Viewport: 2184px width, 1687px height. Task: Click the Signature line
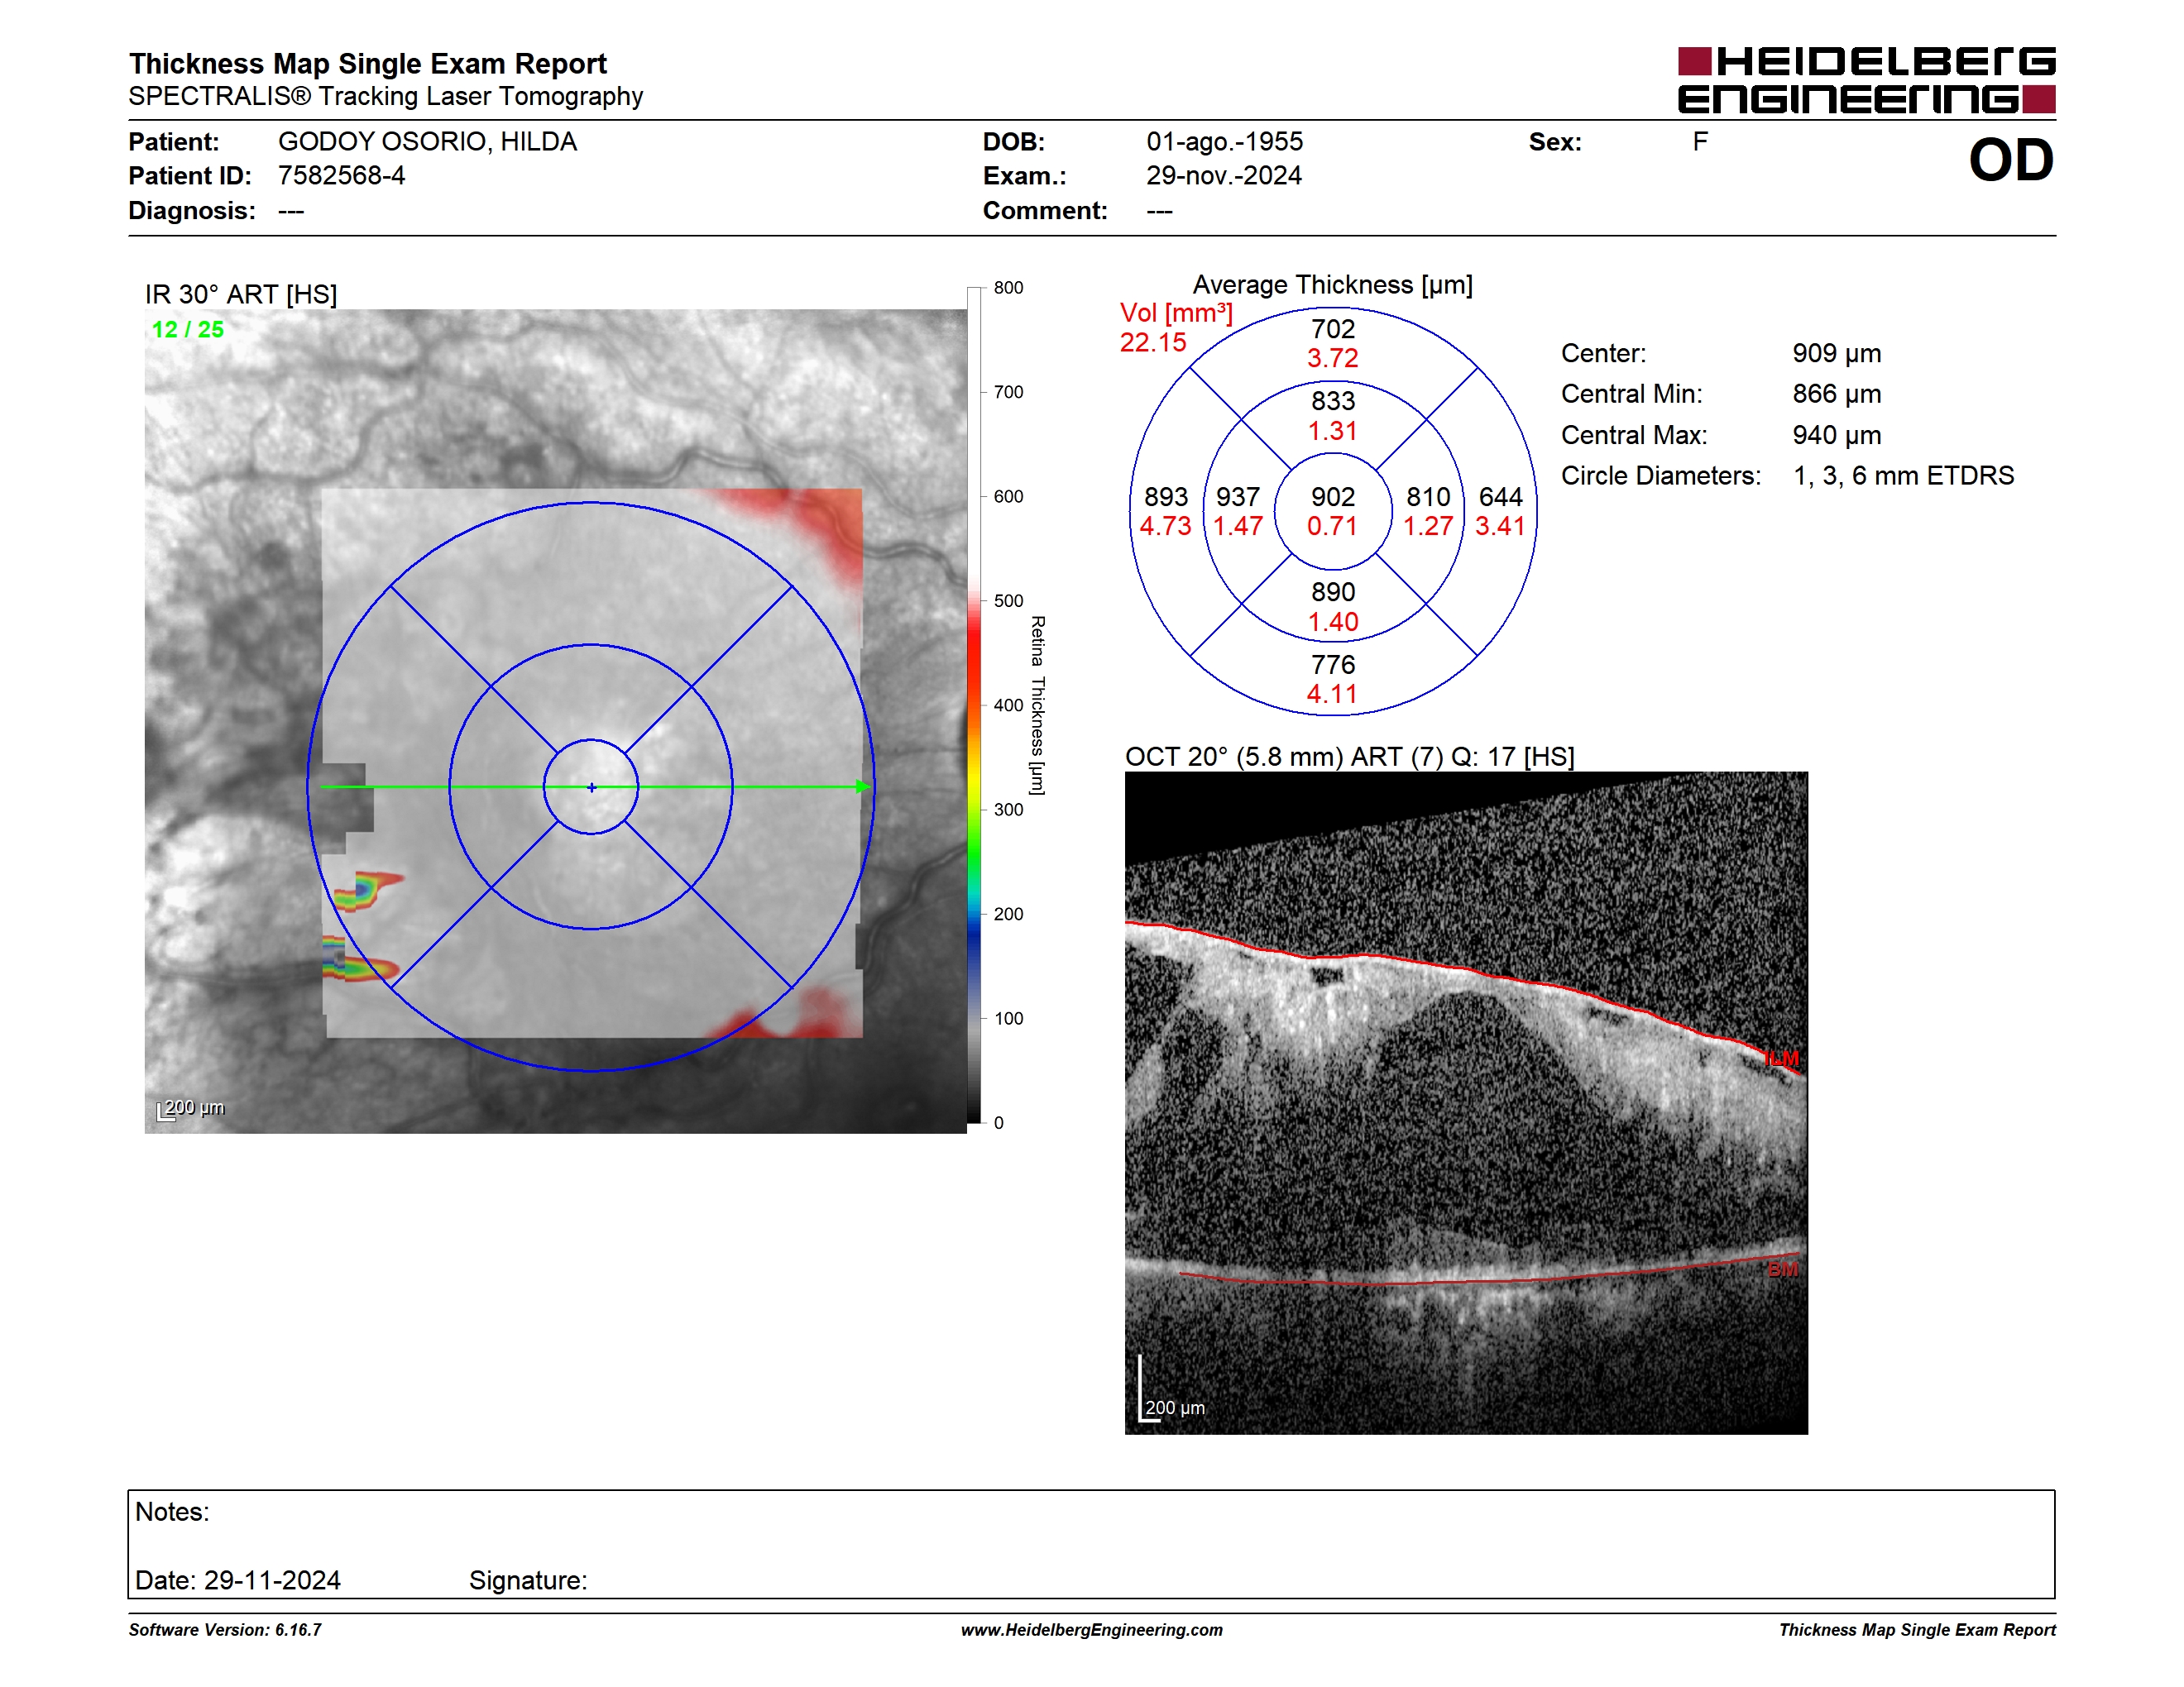point(528,1580)
